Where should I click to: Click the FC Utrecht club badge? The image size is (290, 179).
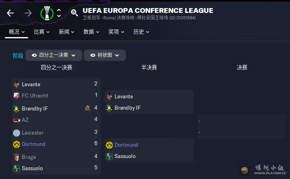pyautogui.click(x=17, y=96)
